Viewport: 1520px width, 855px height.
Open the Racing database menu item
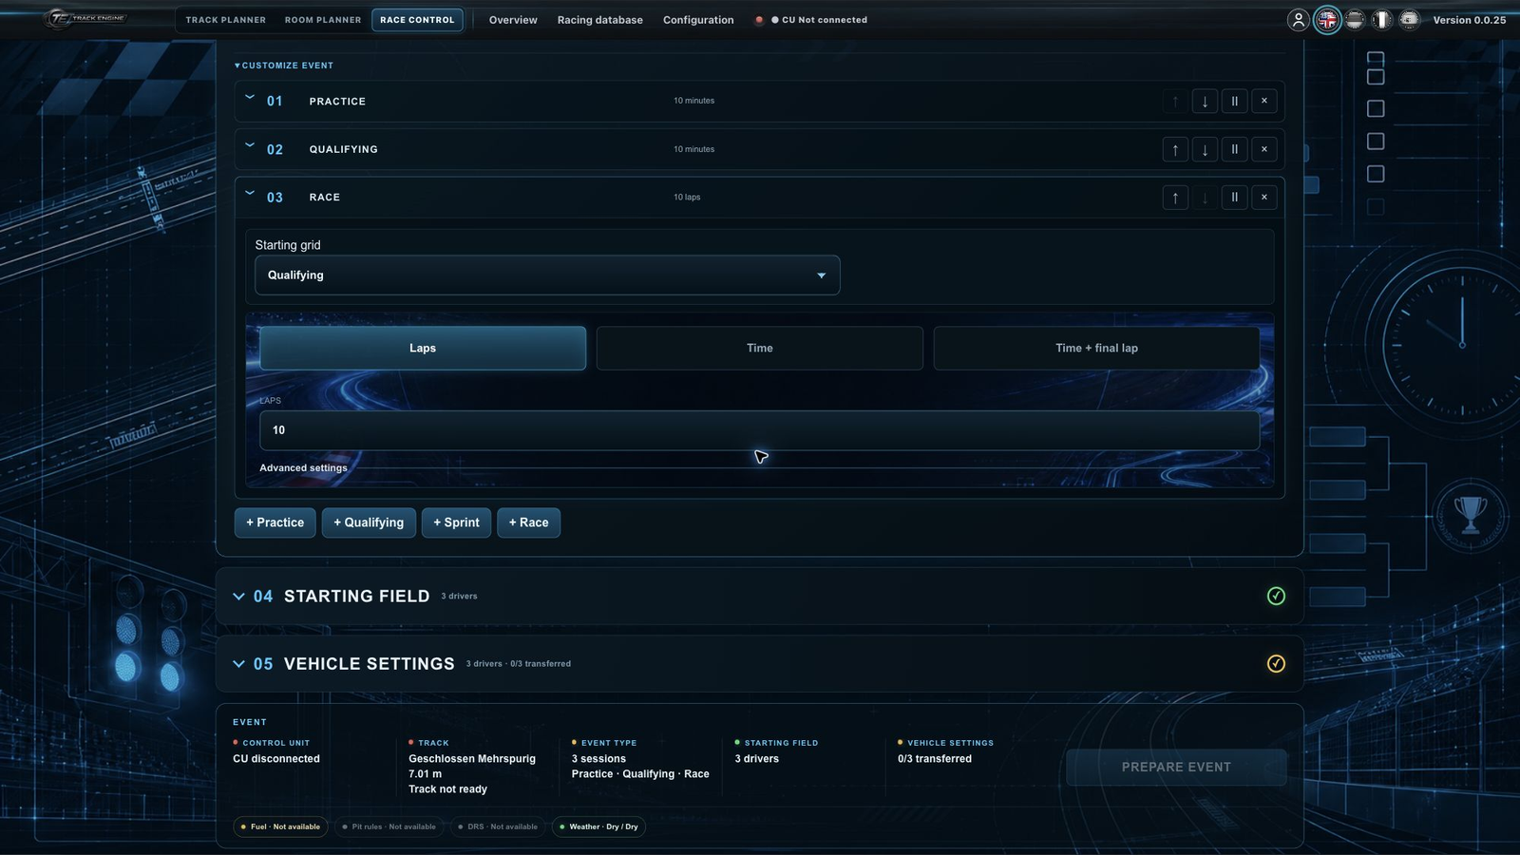point(599,20)
